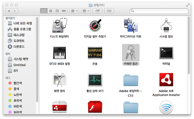Open the 디스크 유틸리티 app icon
Screen dimensions: 194x119
tap(59, 26)
